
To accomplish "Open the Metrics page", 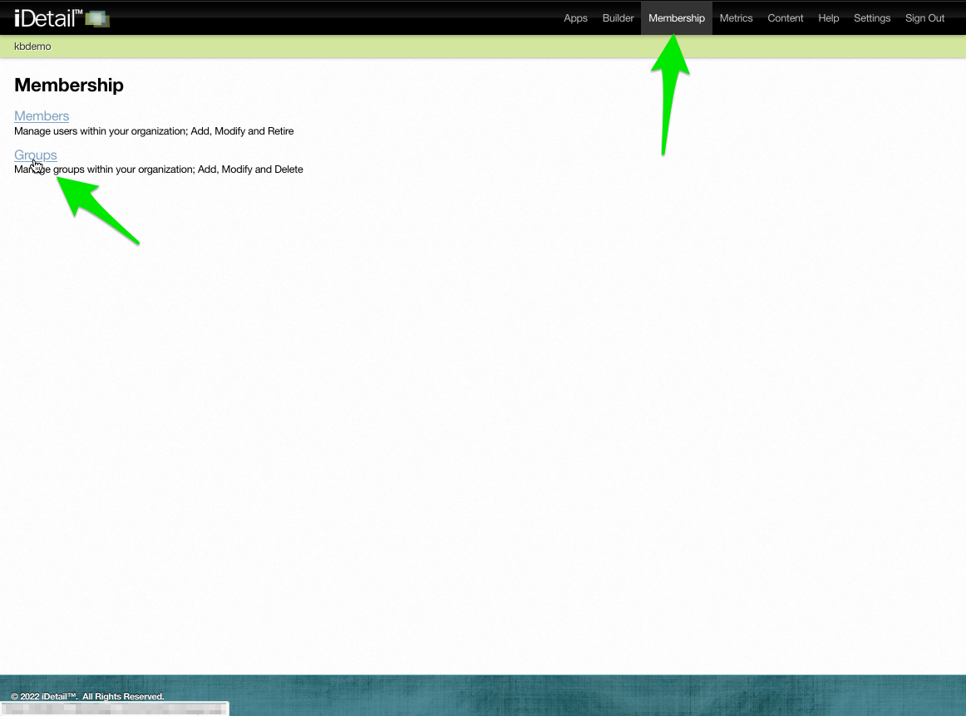I will 737,17.
